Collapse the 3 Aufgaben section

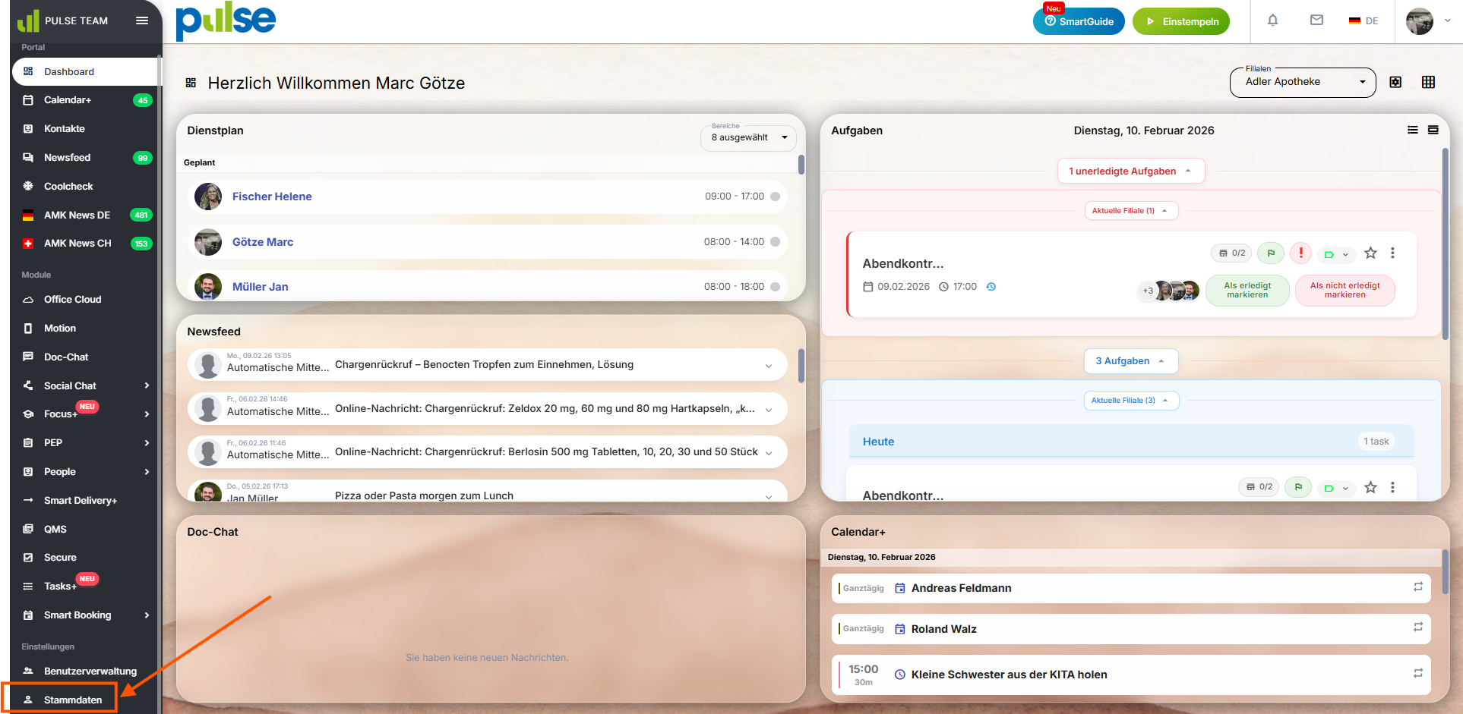pyautogui.click(x=1131, y=361)
